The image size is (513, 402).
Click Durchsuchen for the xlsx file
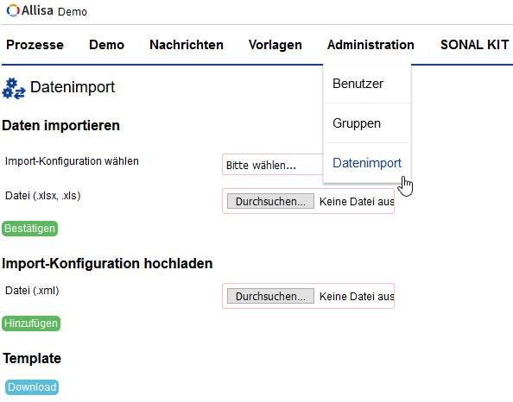pyautogui.click(x=270, y=201)
